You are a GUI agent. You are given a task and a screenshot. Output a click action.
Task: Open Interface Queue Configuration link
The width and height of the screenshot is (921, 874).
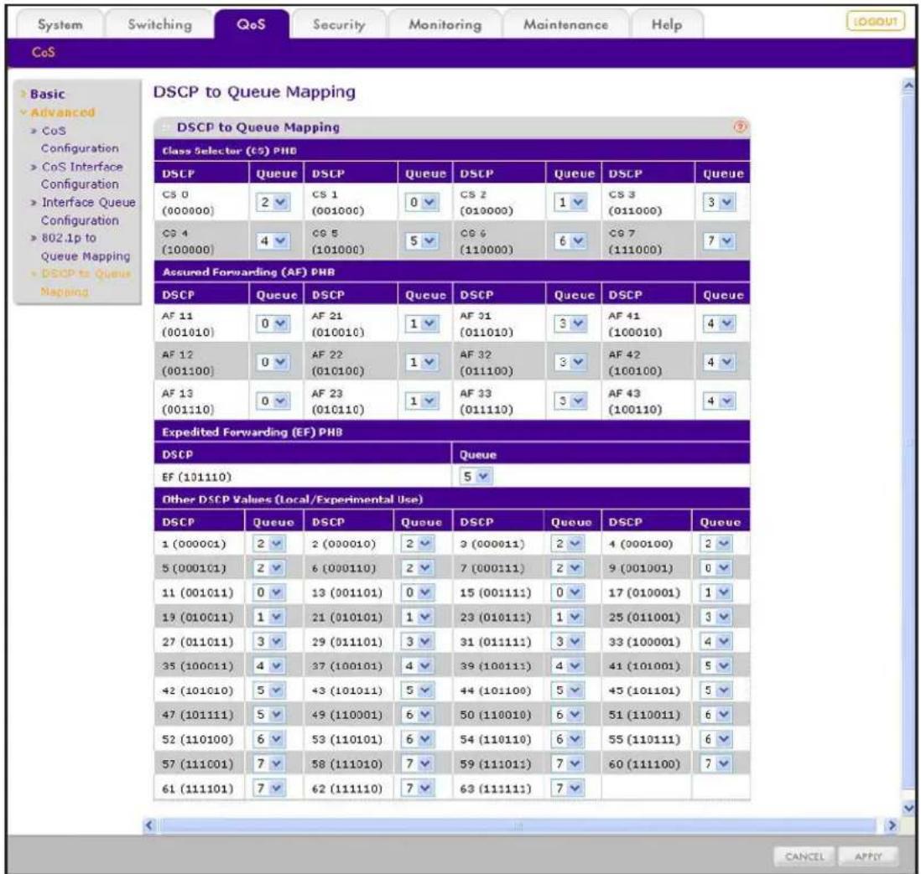click(x=88, y=211)
